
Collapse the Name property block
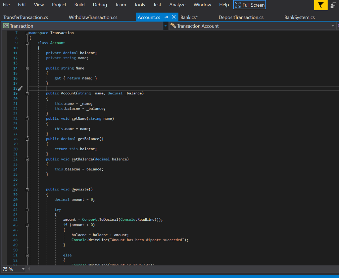(27, 69)
